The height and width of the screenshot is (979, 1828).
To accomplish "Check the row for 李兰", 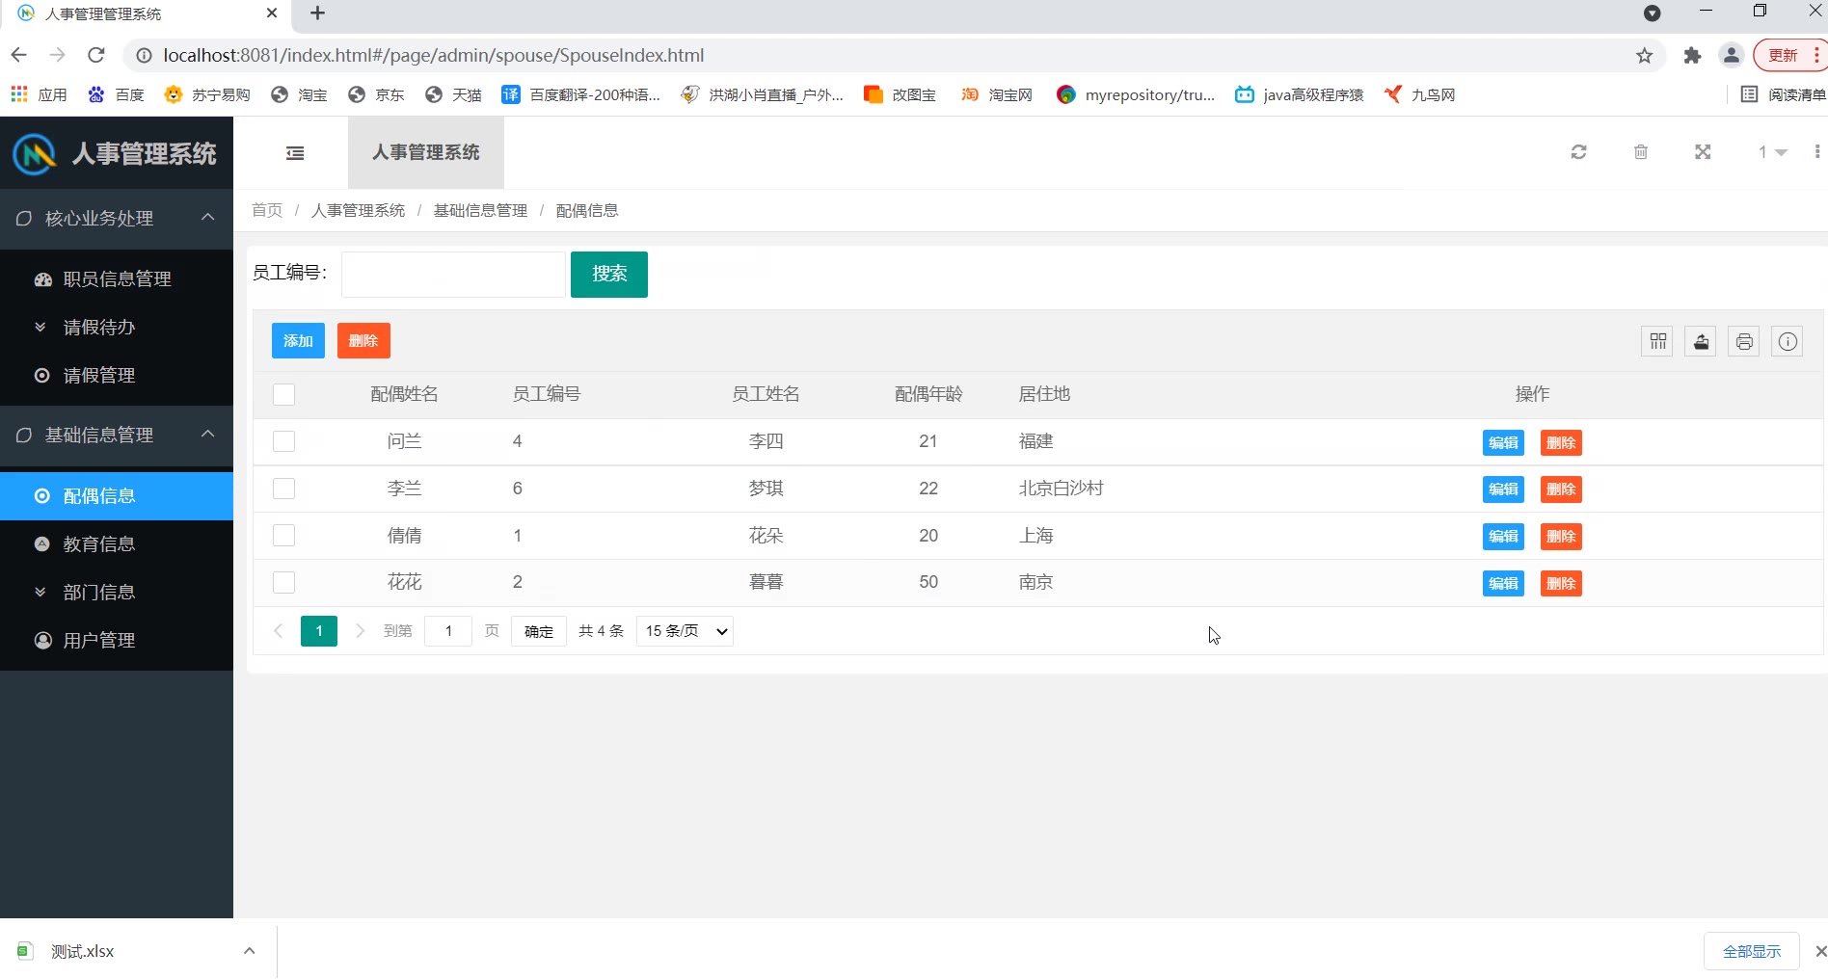I will coord(283,489).
